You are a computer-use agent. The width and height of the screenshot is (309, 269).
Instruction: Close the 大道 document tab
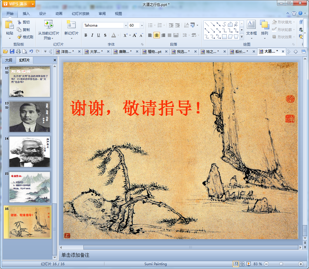(x=283, y=51)
